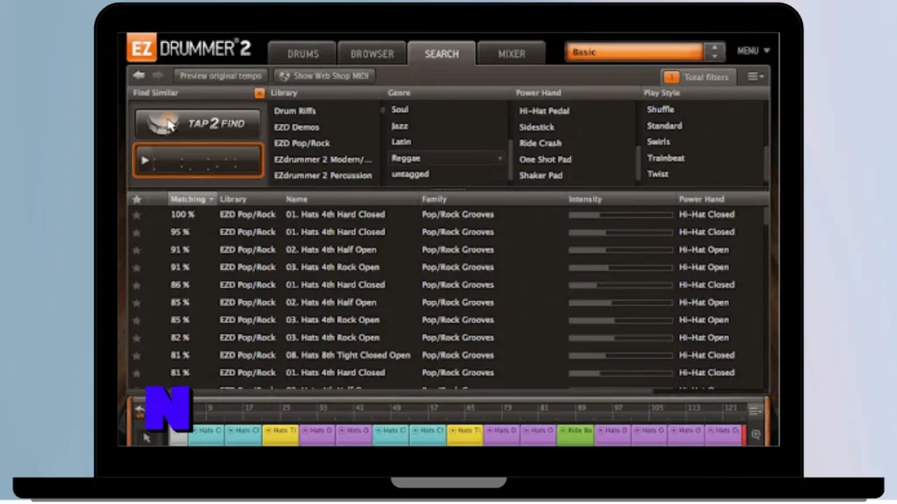The height and width of the screenshot is (504, 897).
Task: Select Drum Riffs library filter
Action: tap(294, 111)
